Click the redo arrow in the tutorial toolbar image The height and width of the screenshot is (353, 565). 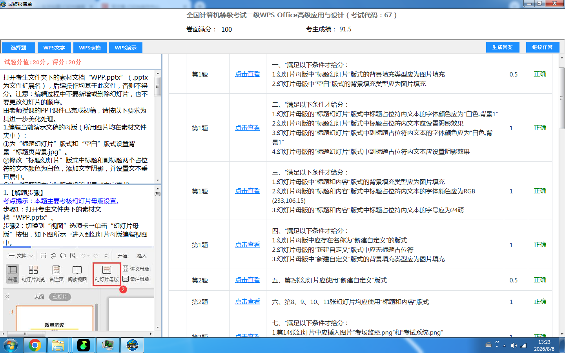click(x=96, y=256)
